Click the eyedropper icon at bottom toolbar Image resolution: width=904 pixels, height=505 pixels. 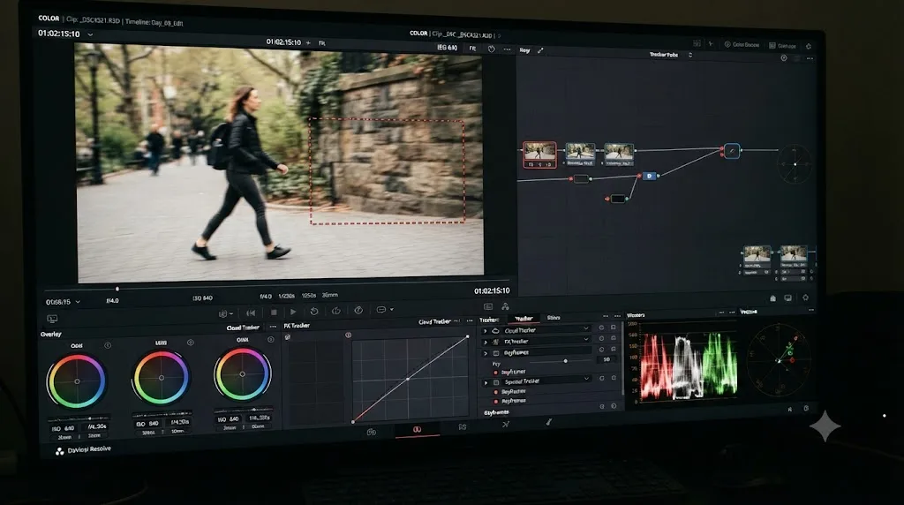tap(549, 423)
